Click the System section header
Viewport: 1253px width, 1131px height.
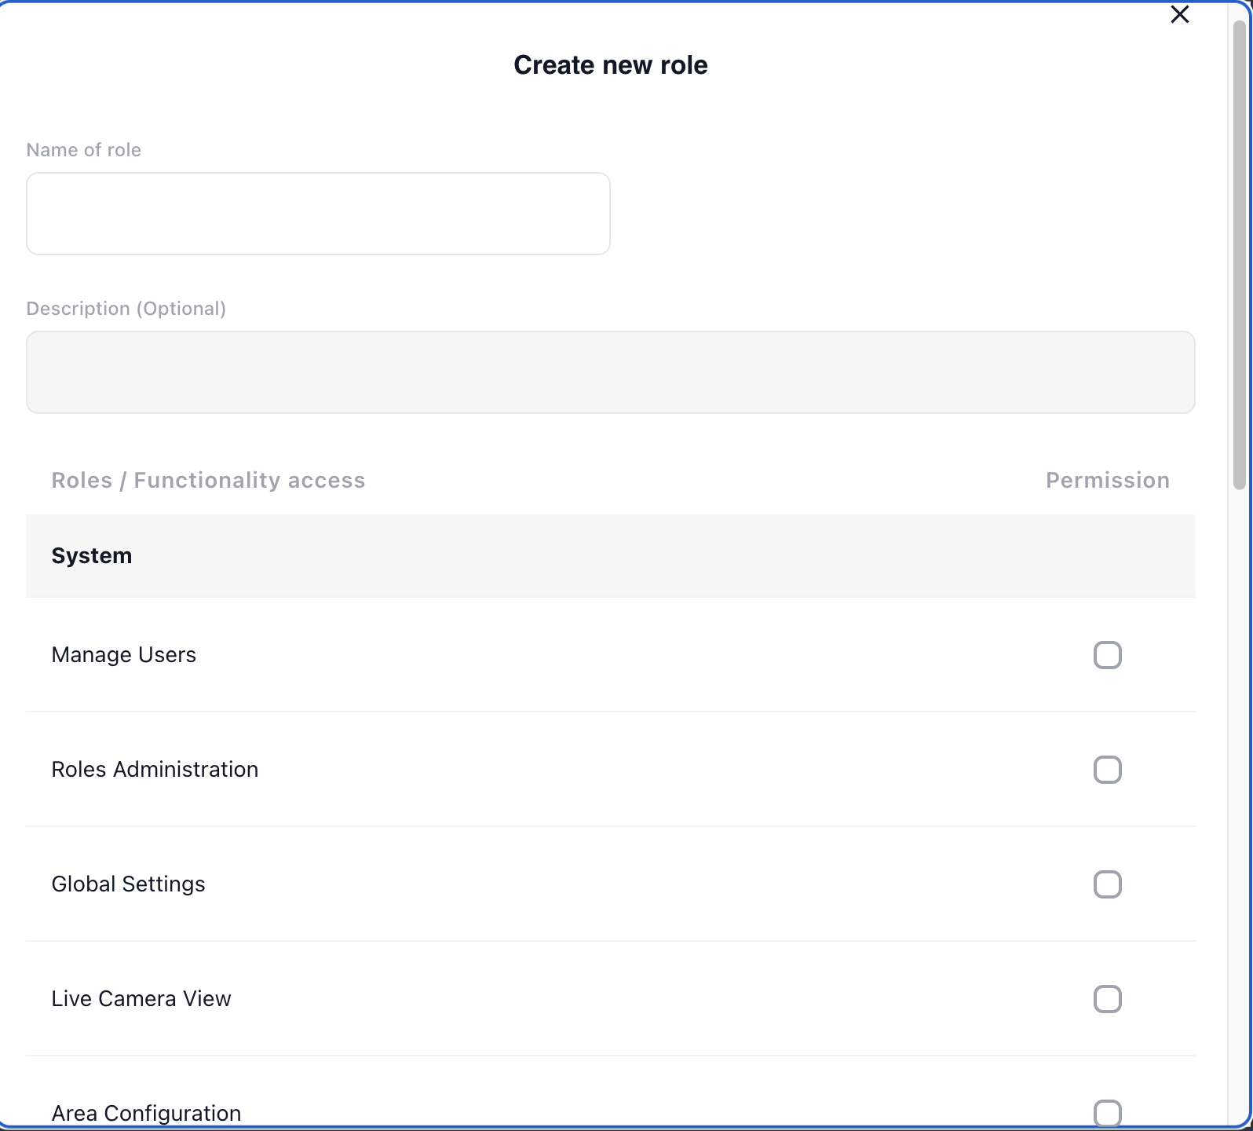click(x=92, y=556)
